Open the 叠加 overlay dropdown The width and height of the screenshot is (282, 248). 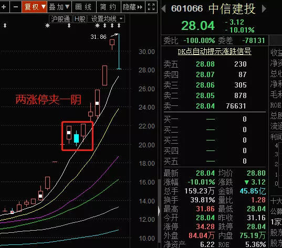click(x=59, y=7)
